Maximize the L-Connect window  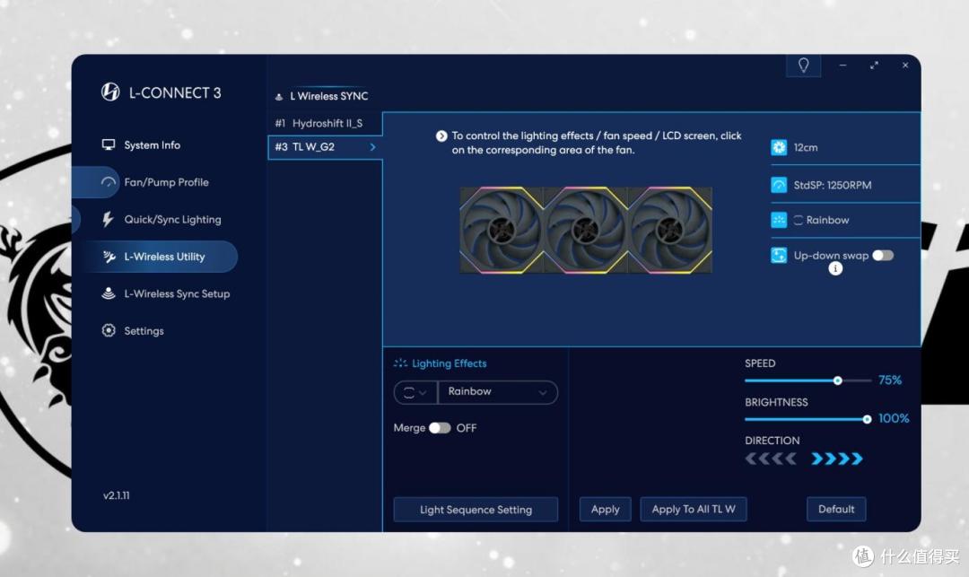coord(874,65)
